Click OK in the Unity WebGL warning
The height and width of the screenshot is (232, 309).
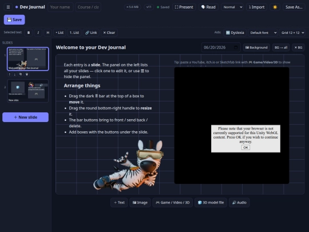(245, 147)
